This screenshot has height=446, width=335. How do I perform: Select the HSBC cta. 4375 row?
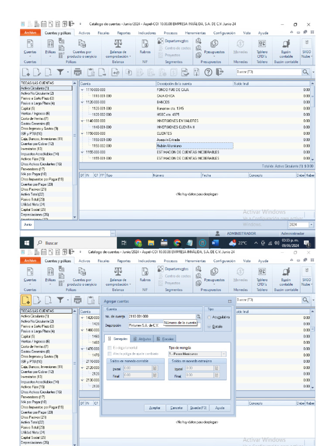click(x=195, y=115)
